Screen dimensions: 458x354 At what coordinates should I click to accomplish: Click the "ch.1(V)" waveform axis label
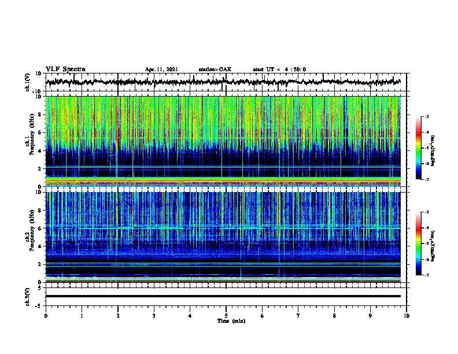coord(27,82)
